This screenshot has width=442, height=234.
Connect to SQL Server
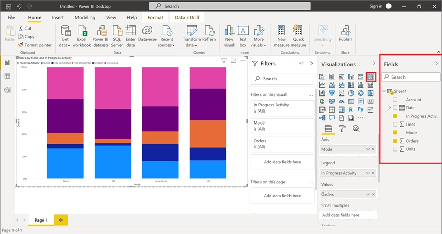click(x=116, y=36)
